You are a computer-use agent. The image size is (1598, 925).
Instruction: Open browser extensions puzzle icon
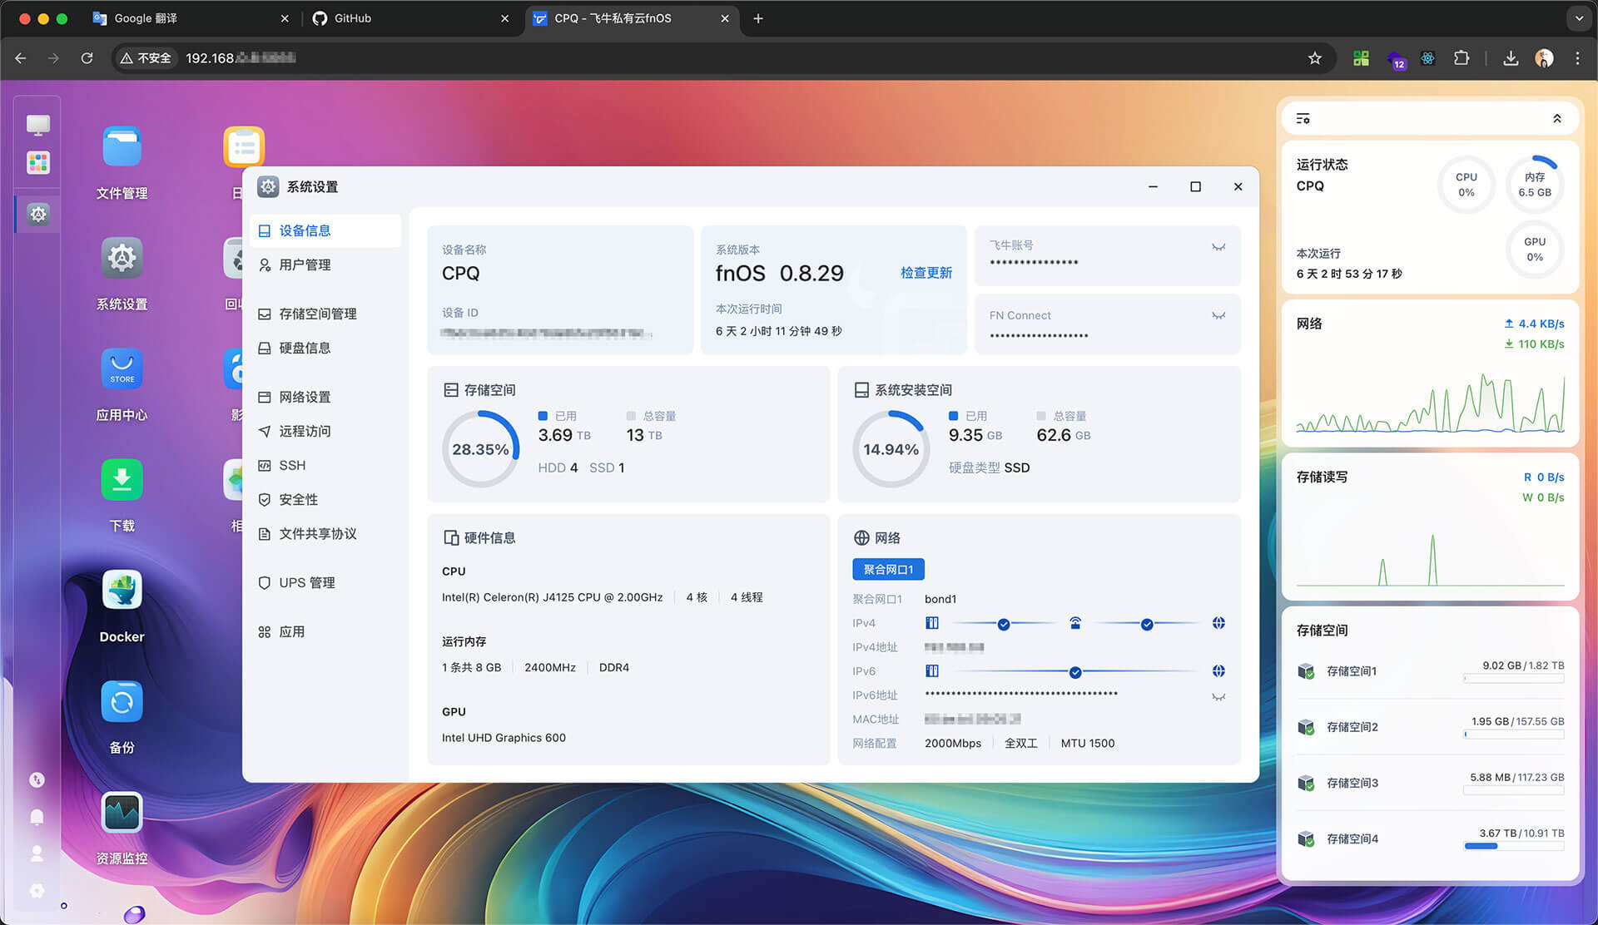click(x=1462, y=58)
